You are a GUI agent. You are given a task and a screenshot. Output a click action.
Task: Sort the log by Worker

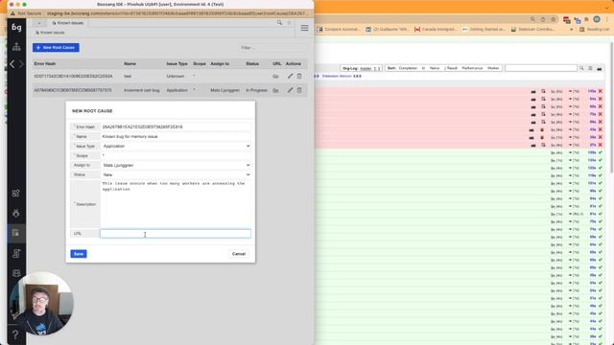point(493,68)
